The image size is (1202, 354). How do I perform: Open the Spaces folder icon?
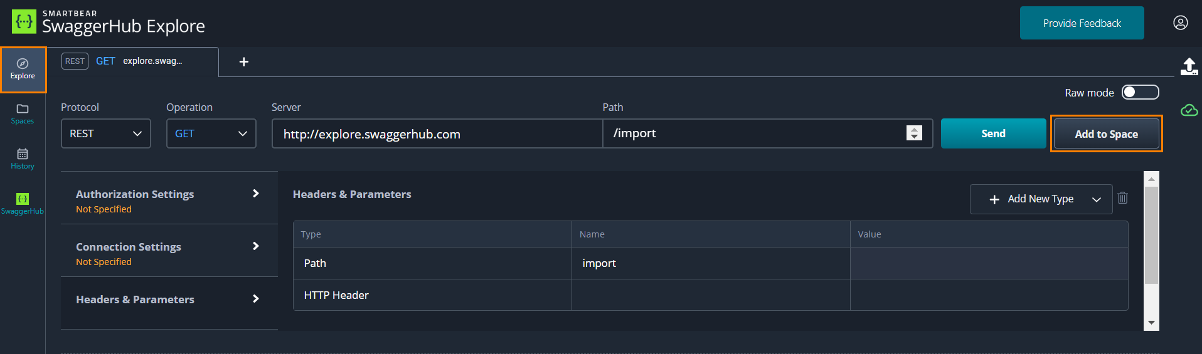click(x=23, y=110)
